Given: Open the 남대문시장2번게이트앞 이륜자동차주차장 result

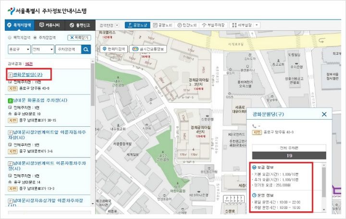Looking at the screenshot, I should pos(47,135).
